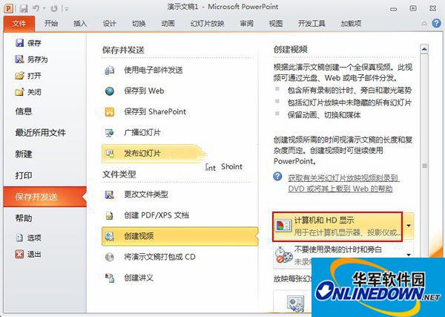This screenshot has height=317, width=445.
Task: Expand the Computer and HD Displays dropdown arrow
Action: (409, 226)
